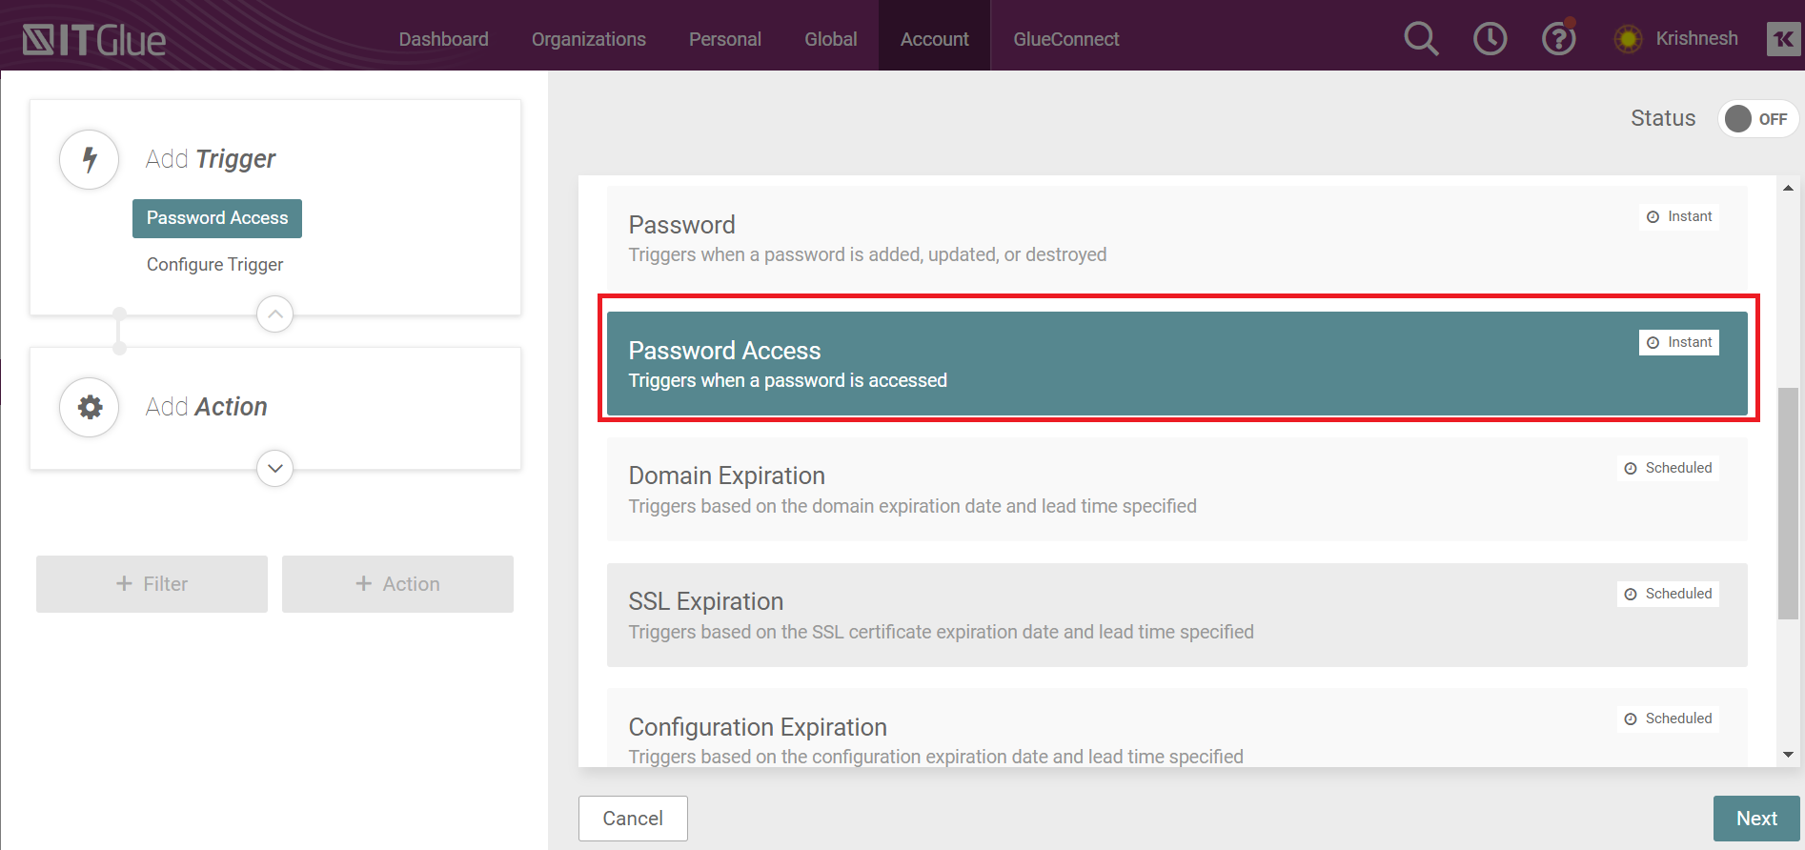Select the Configuration Expiration trigger

[x=1177, y=728]
